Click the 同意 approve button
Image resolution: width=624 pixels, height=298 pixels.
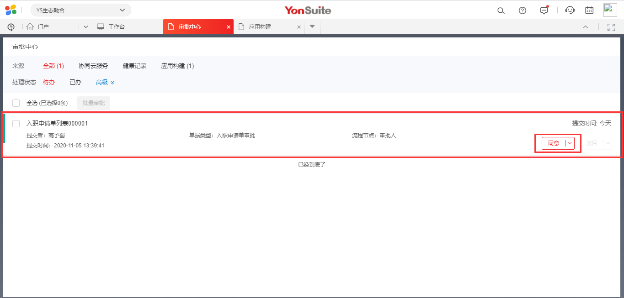pyautogui.click(x=554, y=143)
